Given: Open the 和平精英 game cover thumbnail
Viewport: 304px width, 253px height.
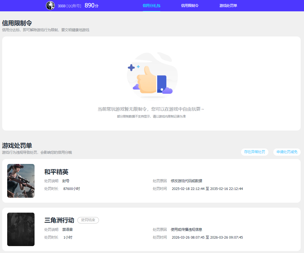Looking at the screenshot, I should (x=21, y=181).
